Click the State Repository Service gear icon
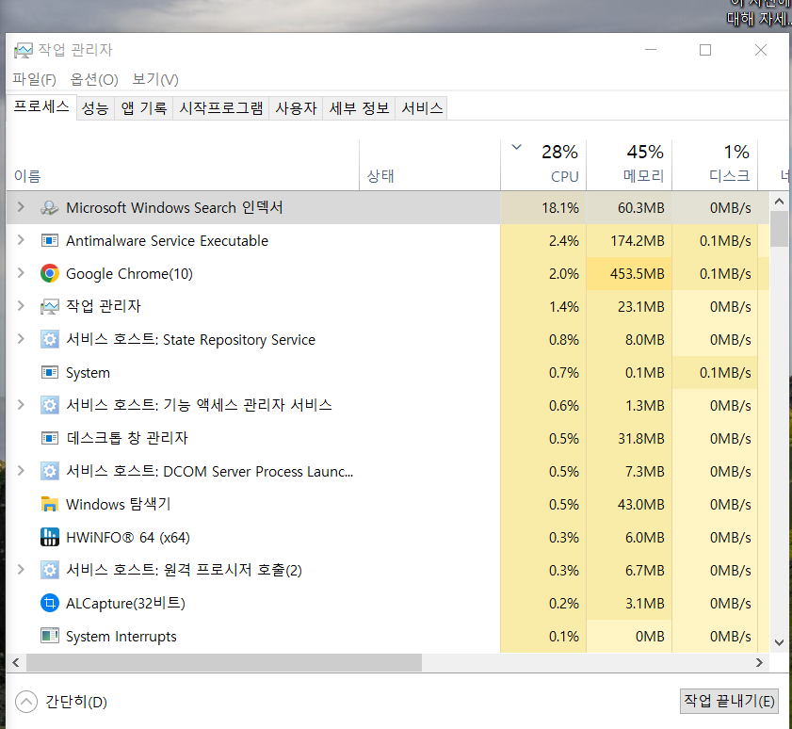Image resolution: width=792 pixels, height=729 pixels. (x=50, y=339)
